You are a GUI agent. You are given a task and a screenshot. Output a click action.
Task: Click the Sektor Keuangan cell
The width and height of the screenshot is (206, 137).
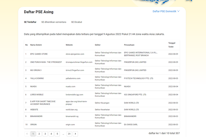coord(102,103)
